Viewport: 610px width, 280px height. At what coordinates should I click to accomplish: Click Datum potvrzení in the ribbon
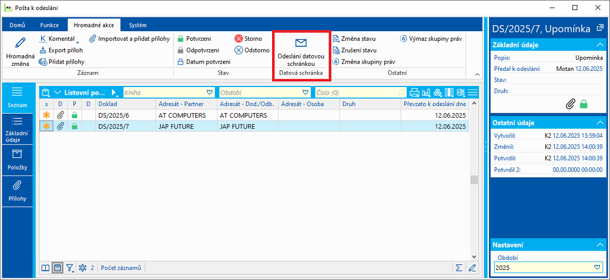204,61
